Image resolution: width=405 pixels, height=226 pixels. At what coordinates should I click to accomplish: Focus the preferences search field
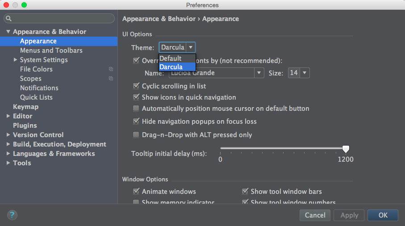tap(59, 18)
